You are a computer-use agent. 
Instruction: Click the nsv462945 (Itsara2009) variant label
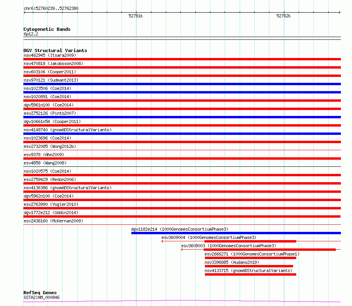pyautogui.click(x=50, y=55)
